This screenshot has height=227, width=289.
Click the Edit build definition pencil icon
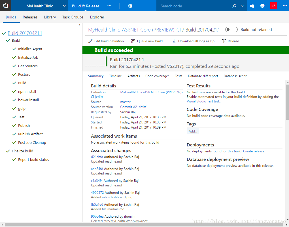[x=90, y=41]
